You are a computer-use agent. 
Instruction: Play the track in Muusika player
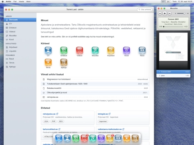coord(165,13)
